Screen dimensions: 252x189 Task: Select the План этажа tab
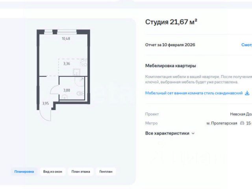(81, 172)
